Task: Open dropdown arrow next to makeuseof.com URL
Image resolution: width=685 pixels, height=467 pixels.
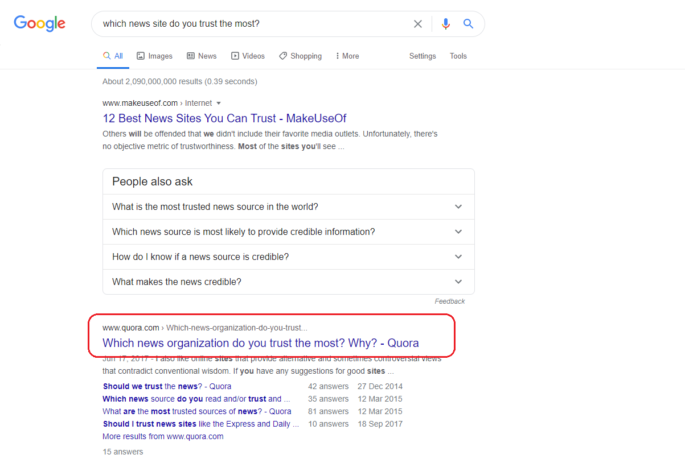Action: click(x=219, y=104)
